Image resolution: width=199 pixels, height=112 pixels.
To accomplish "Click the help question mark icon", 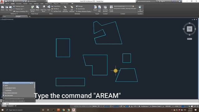I will pyautogui.click(x=179, y=1).
